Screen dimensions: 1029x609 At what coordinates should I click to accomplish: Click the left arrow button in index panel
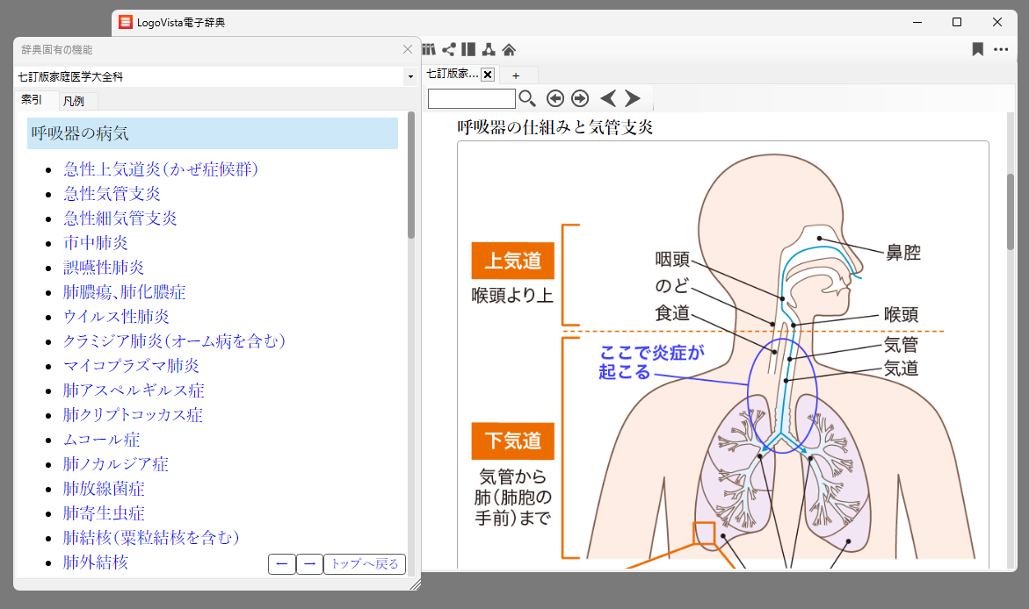pos(281,563)
